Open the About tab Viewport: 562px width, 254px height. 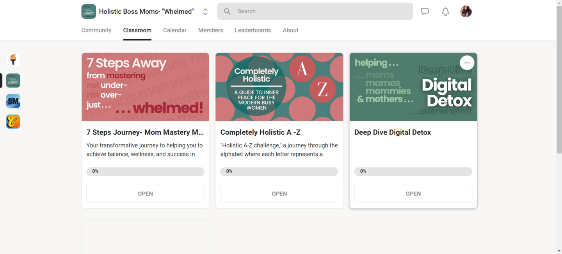[291, 30]
